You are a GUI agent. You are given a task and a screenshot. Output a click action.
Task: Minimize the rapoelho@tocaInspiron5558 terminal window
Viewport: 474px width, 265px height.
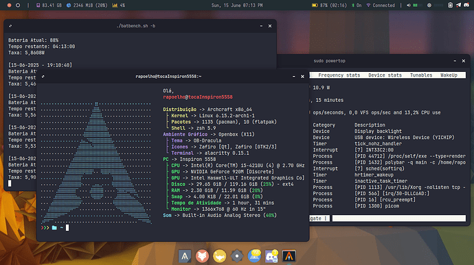click(294, 77)
